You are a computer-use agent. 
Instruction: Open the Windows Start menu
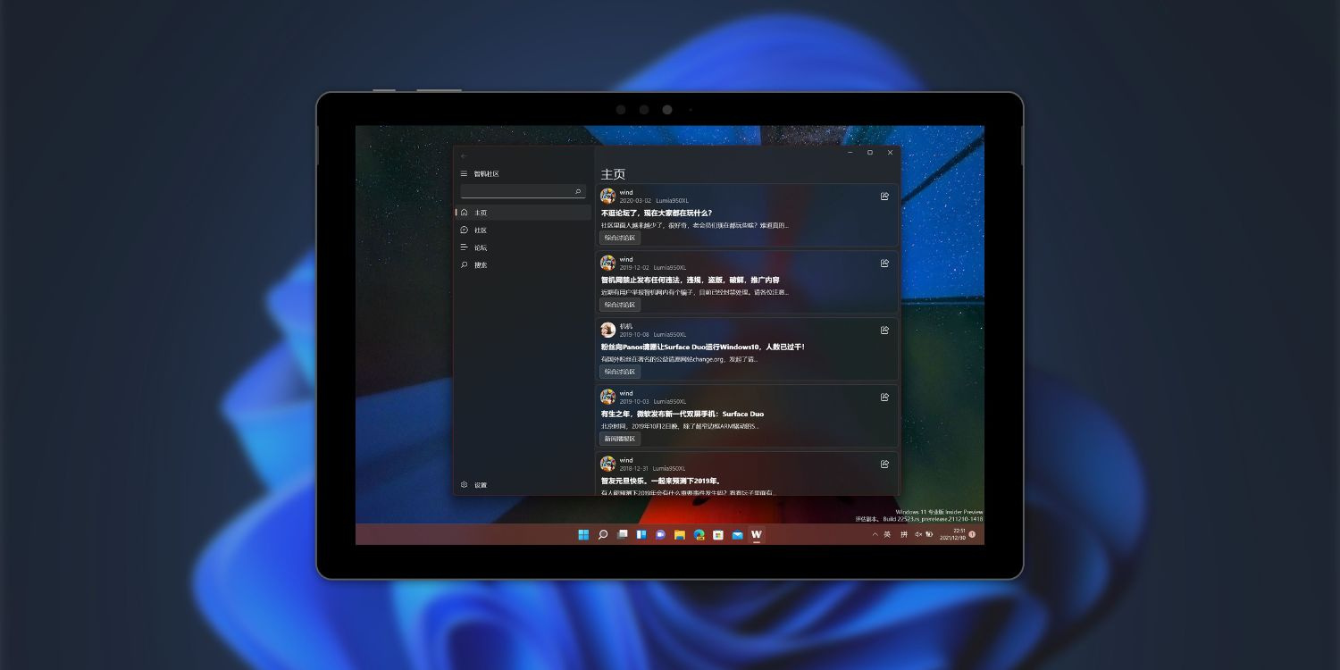(583, 534)
